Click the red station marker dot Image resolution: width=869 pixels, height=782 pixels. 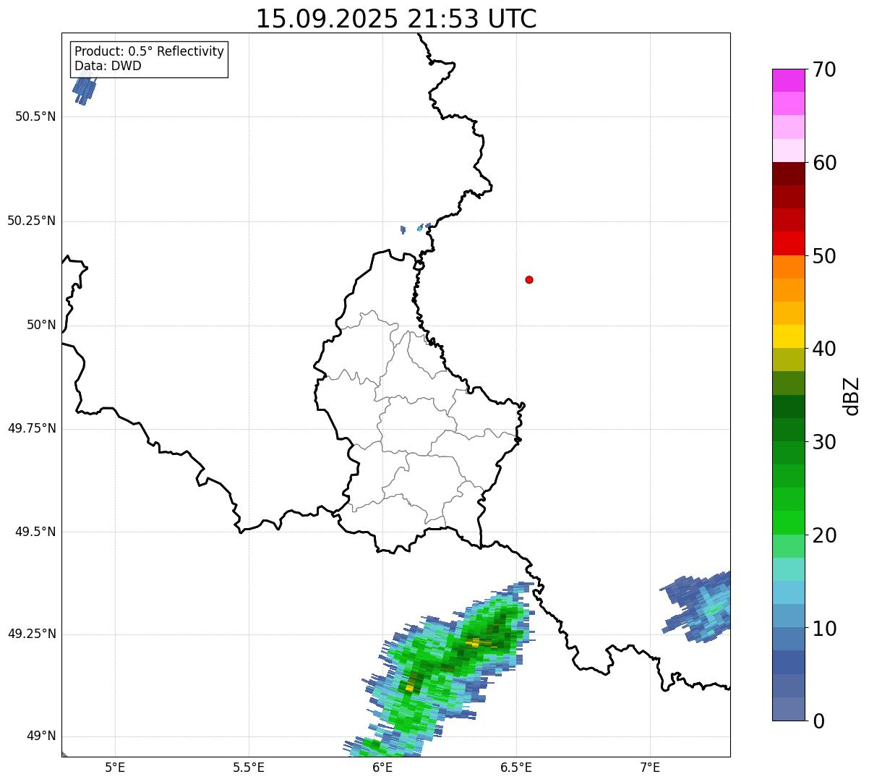[529, 279]
